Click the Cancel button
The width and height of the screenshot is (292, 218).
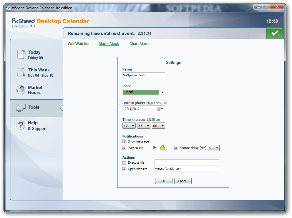tap(183, 181)
